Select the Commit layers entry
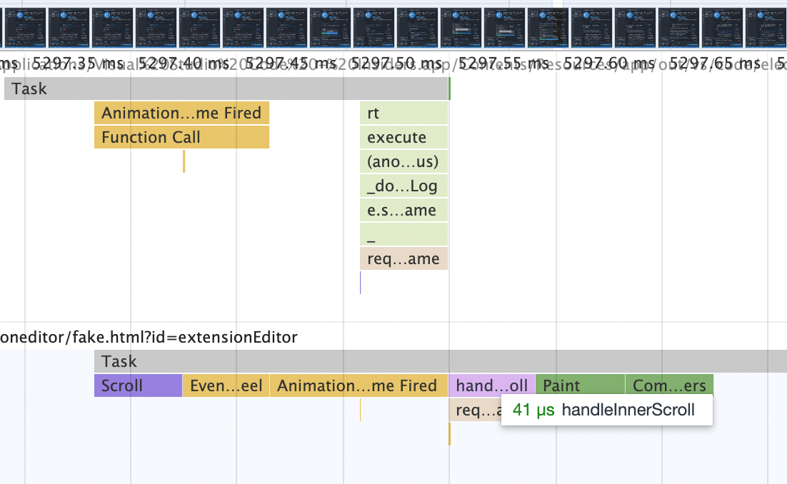 click(668, 385)
